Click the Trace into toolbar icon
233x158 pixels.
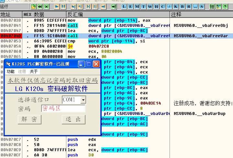click(88, 7)
